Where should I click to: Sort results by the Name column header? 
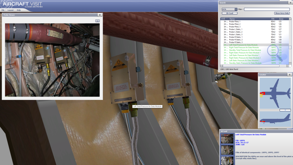pyautogui.click(x=250, y=19)
